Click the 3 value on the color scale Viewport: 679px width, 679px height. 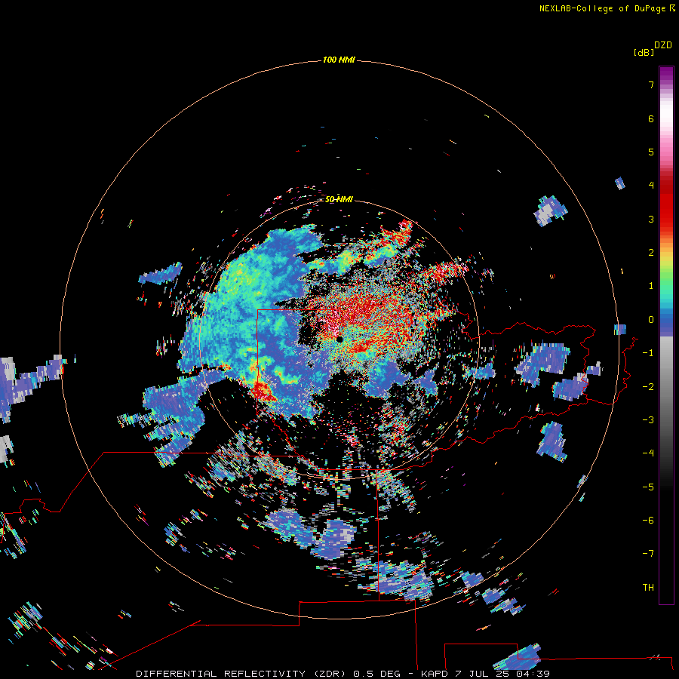(651, 219)
